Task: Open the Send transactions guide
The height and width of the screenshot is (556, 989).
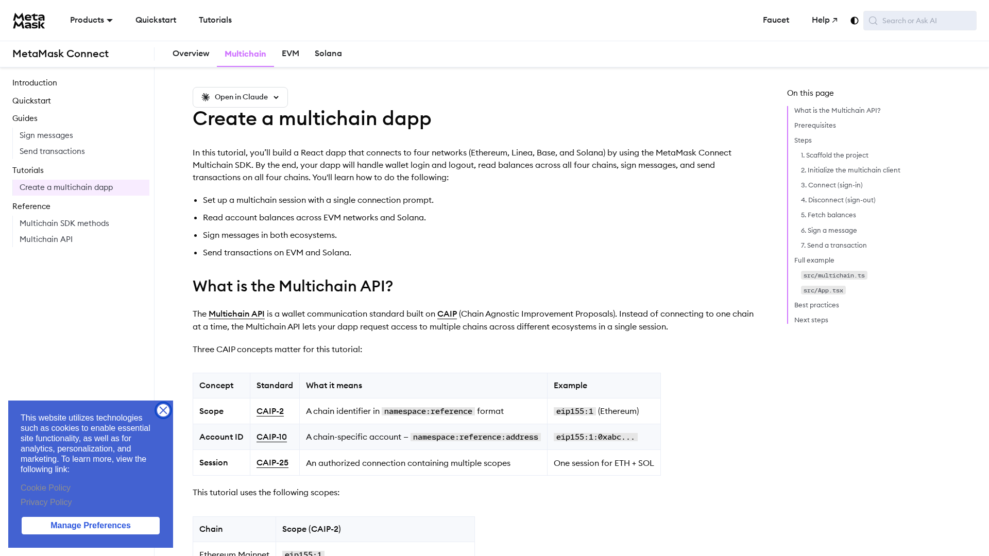Action: pyautogui.click(x=52, y=151)
